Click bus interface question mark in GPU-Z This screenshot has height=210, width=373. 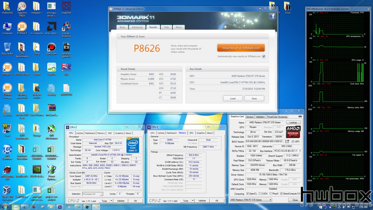(300, 151)
